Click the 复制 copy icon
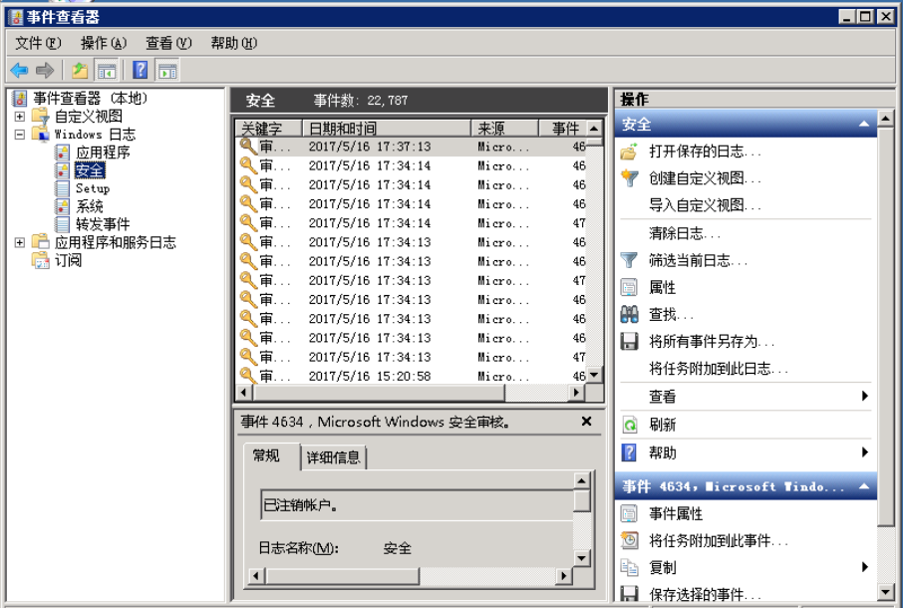This screenshot has height=608, width=903. (x=629, y=567)
